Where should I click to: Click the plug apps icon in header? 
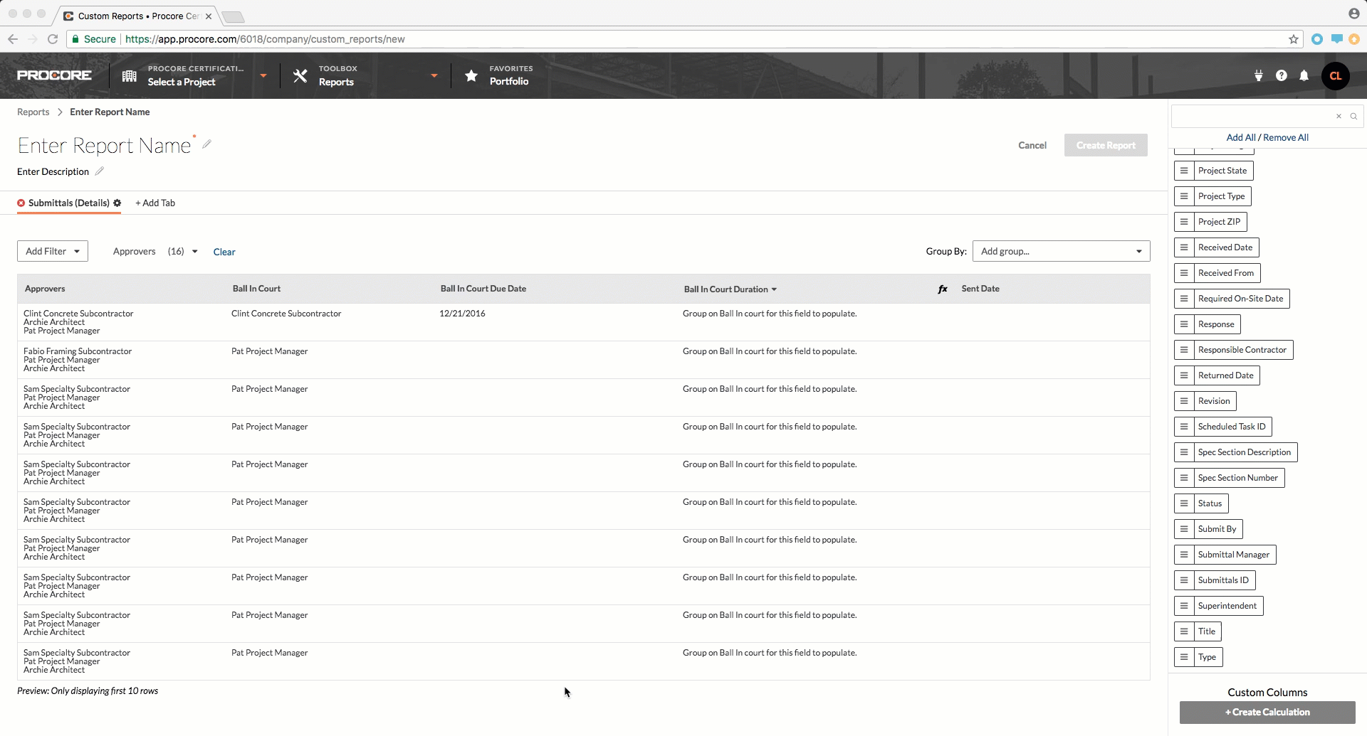tap(1258, 75)
